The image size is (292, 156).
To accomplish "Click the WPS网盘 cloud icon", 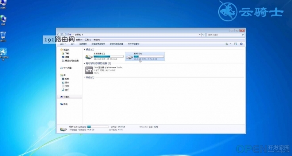I will (x=61, y=68).
